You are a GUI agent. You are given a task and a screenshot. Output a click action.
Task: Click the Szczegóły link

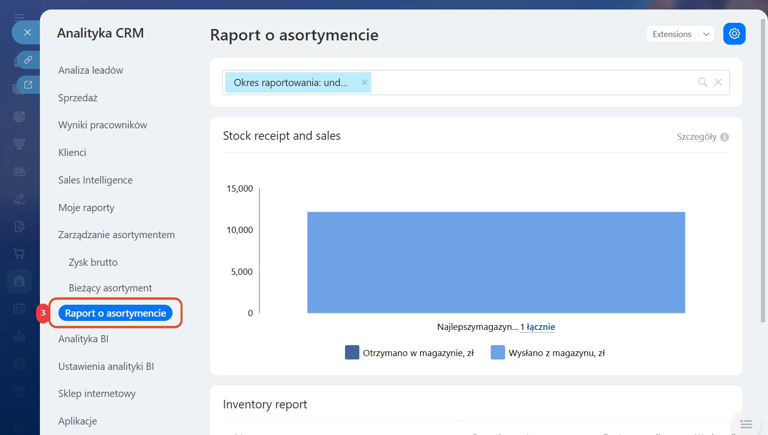tap(696, 137)
